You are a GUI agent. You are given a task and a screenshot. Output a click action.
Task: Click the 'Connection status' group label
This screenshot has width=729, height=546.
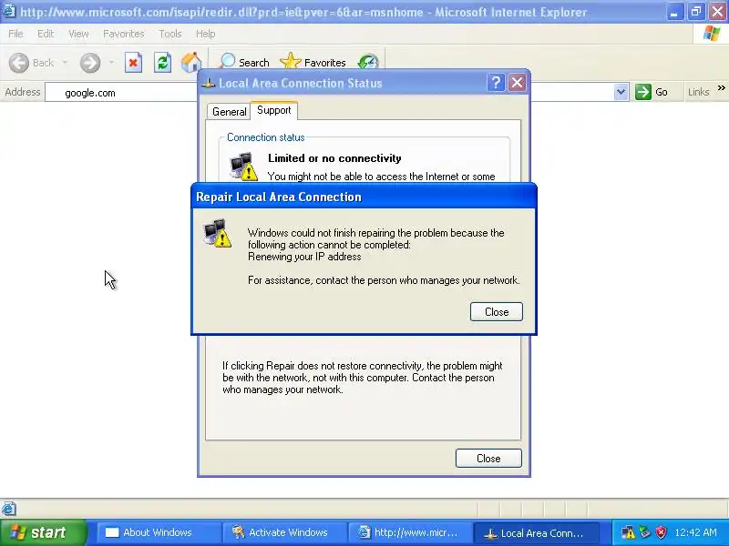coord(265,137)
